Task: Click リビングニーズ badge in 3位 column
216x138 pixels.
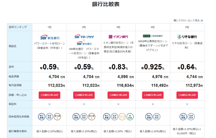Action: 122,116
